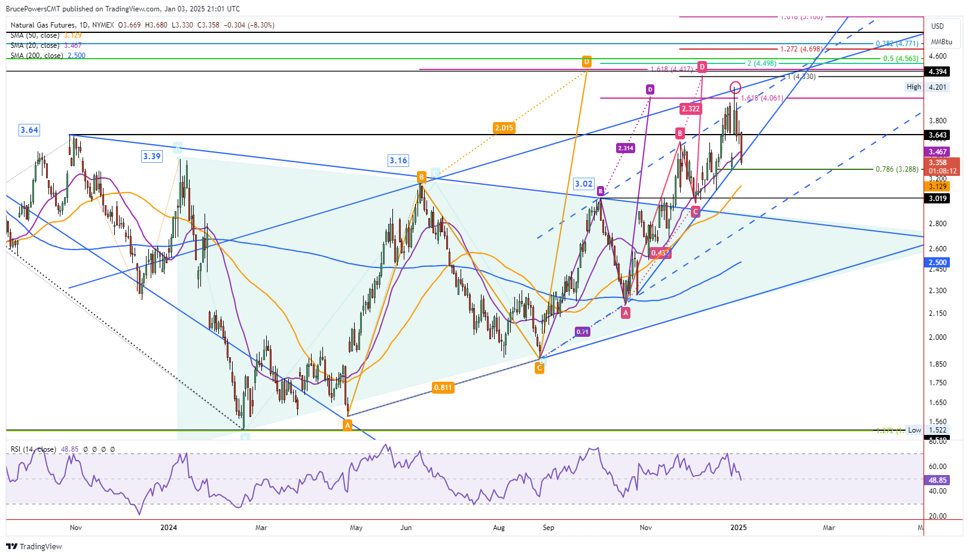Click the 1.618 (4.061) Fibonacci label
Image resolution: width=969 pixels, height=557 pixels.
tap(762, 98)
